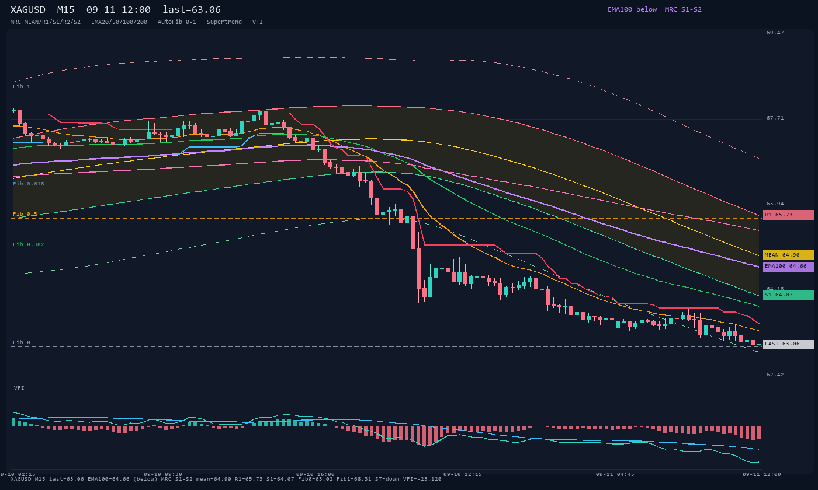Select the Supertrend indicator label
Viewport: 818px width, 490px height.
coord(224,22)
